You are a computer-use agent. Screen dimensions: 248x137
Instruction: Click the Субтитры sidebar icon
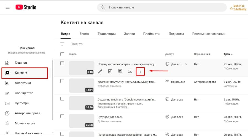click(7, 103)
